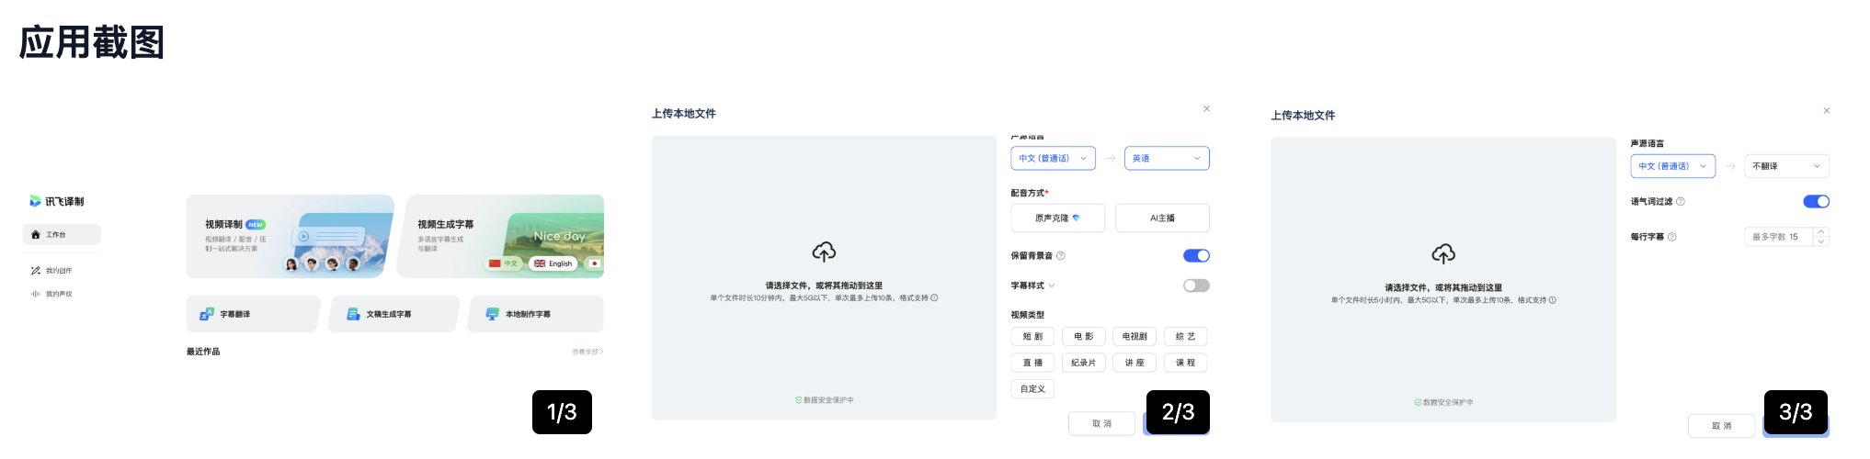
Task: Toggle the 语气词过滤 switch
Action: [1816, 202]
